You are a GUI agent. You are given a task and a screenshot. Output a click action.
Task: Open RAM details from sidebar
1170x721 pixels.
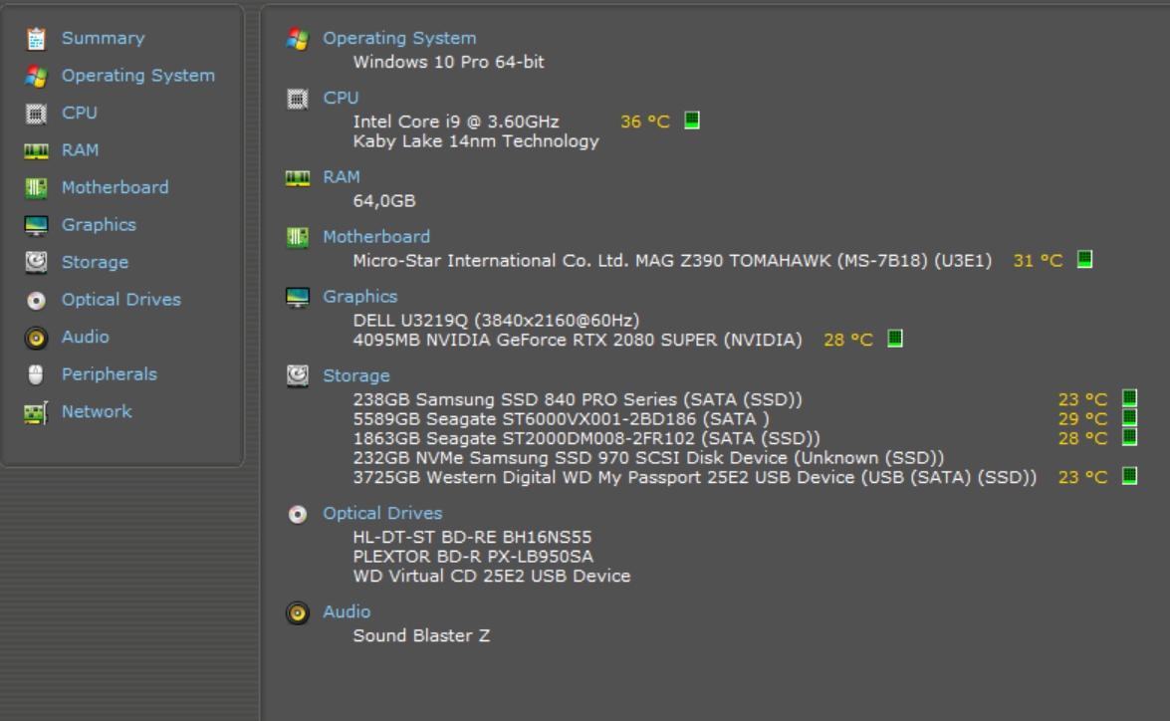(80, 150)
